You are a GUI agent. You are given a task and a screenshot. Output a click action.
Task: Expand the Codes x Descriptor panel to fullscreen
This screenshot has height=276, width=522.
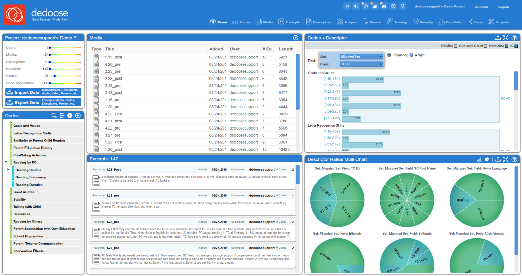click(x=506, y=38)
